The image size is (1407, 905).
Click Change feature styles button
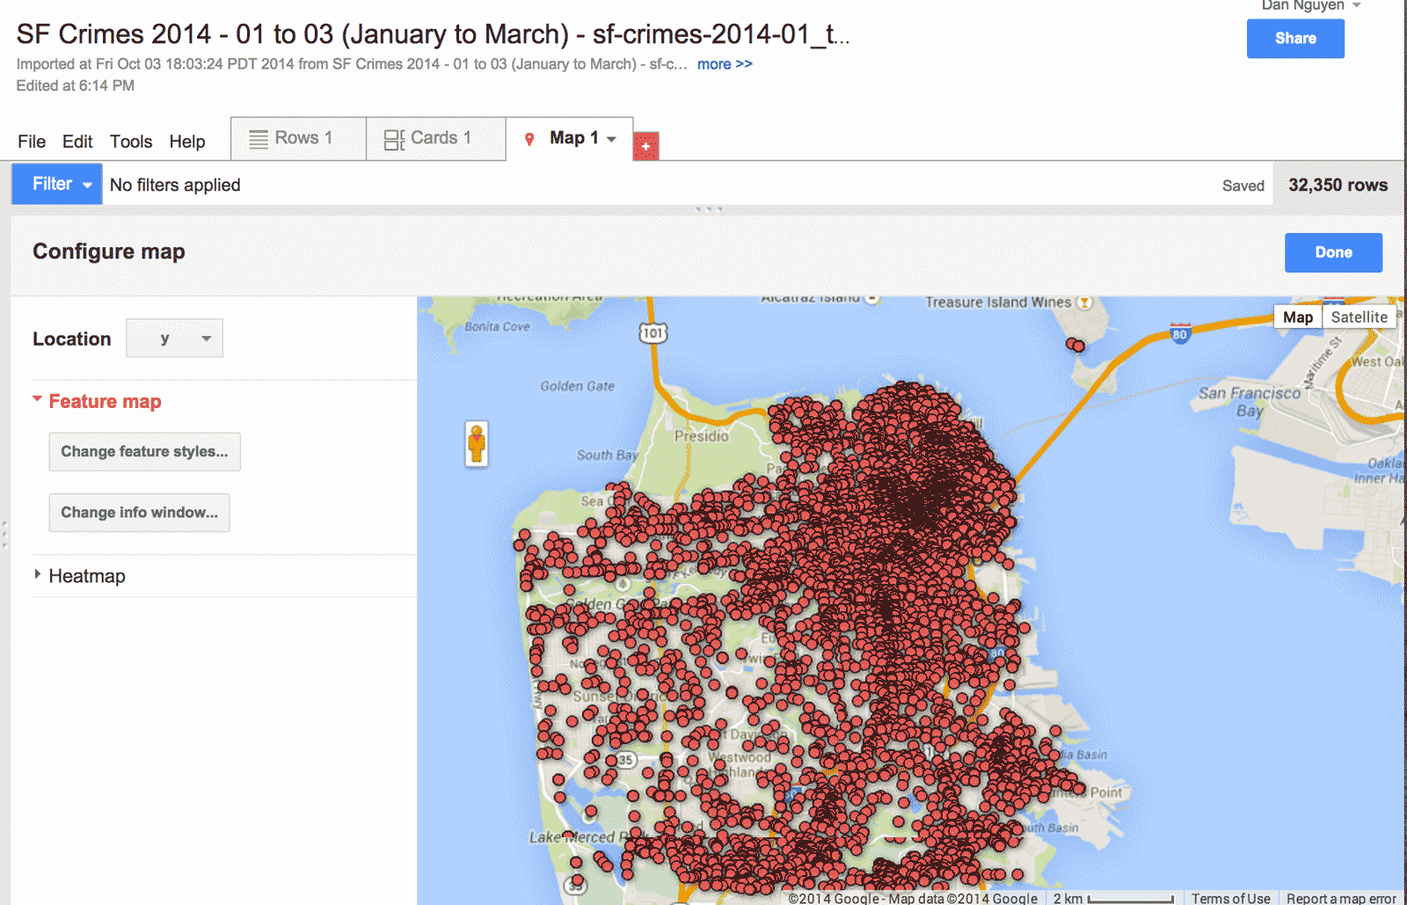(144, 452)
